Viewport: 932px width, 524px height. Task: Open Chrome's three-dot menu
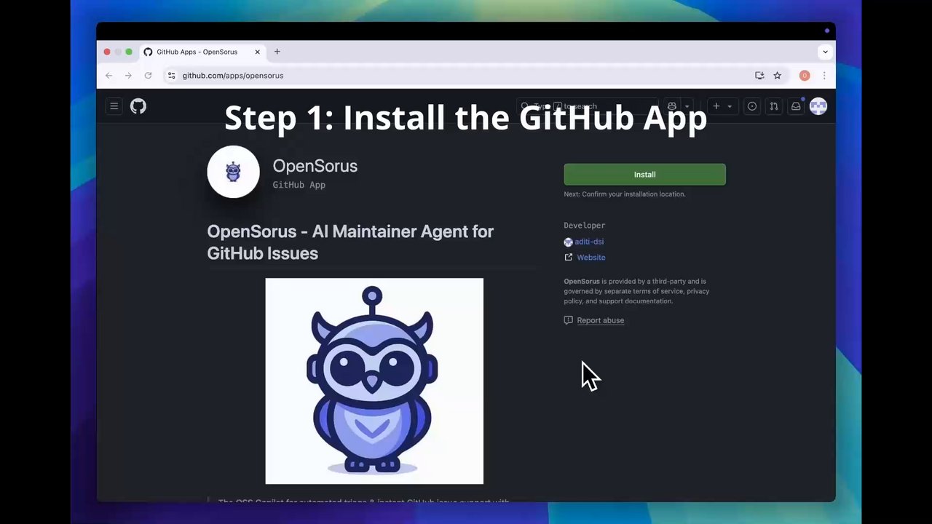click(x=824, y=76)
